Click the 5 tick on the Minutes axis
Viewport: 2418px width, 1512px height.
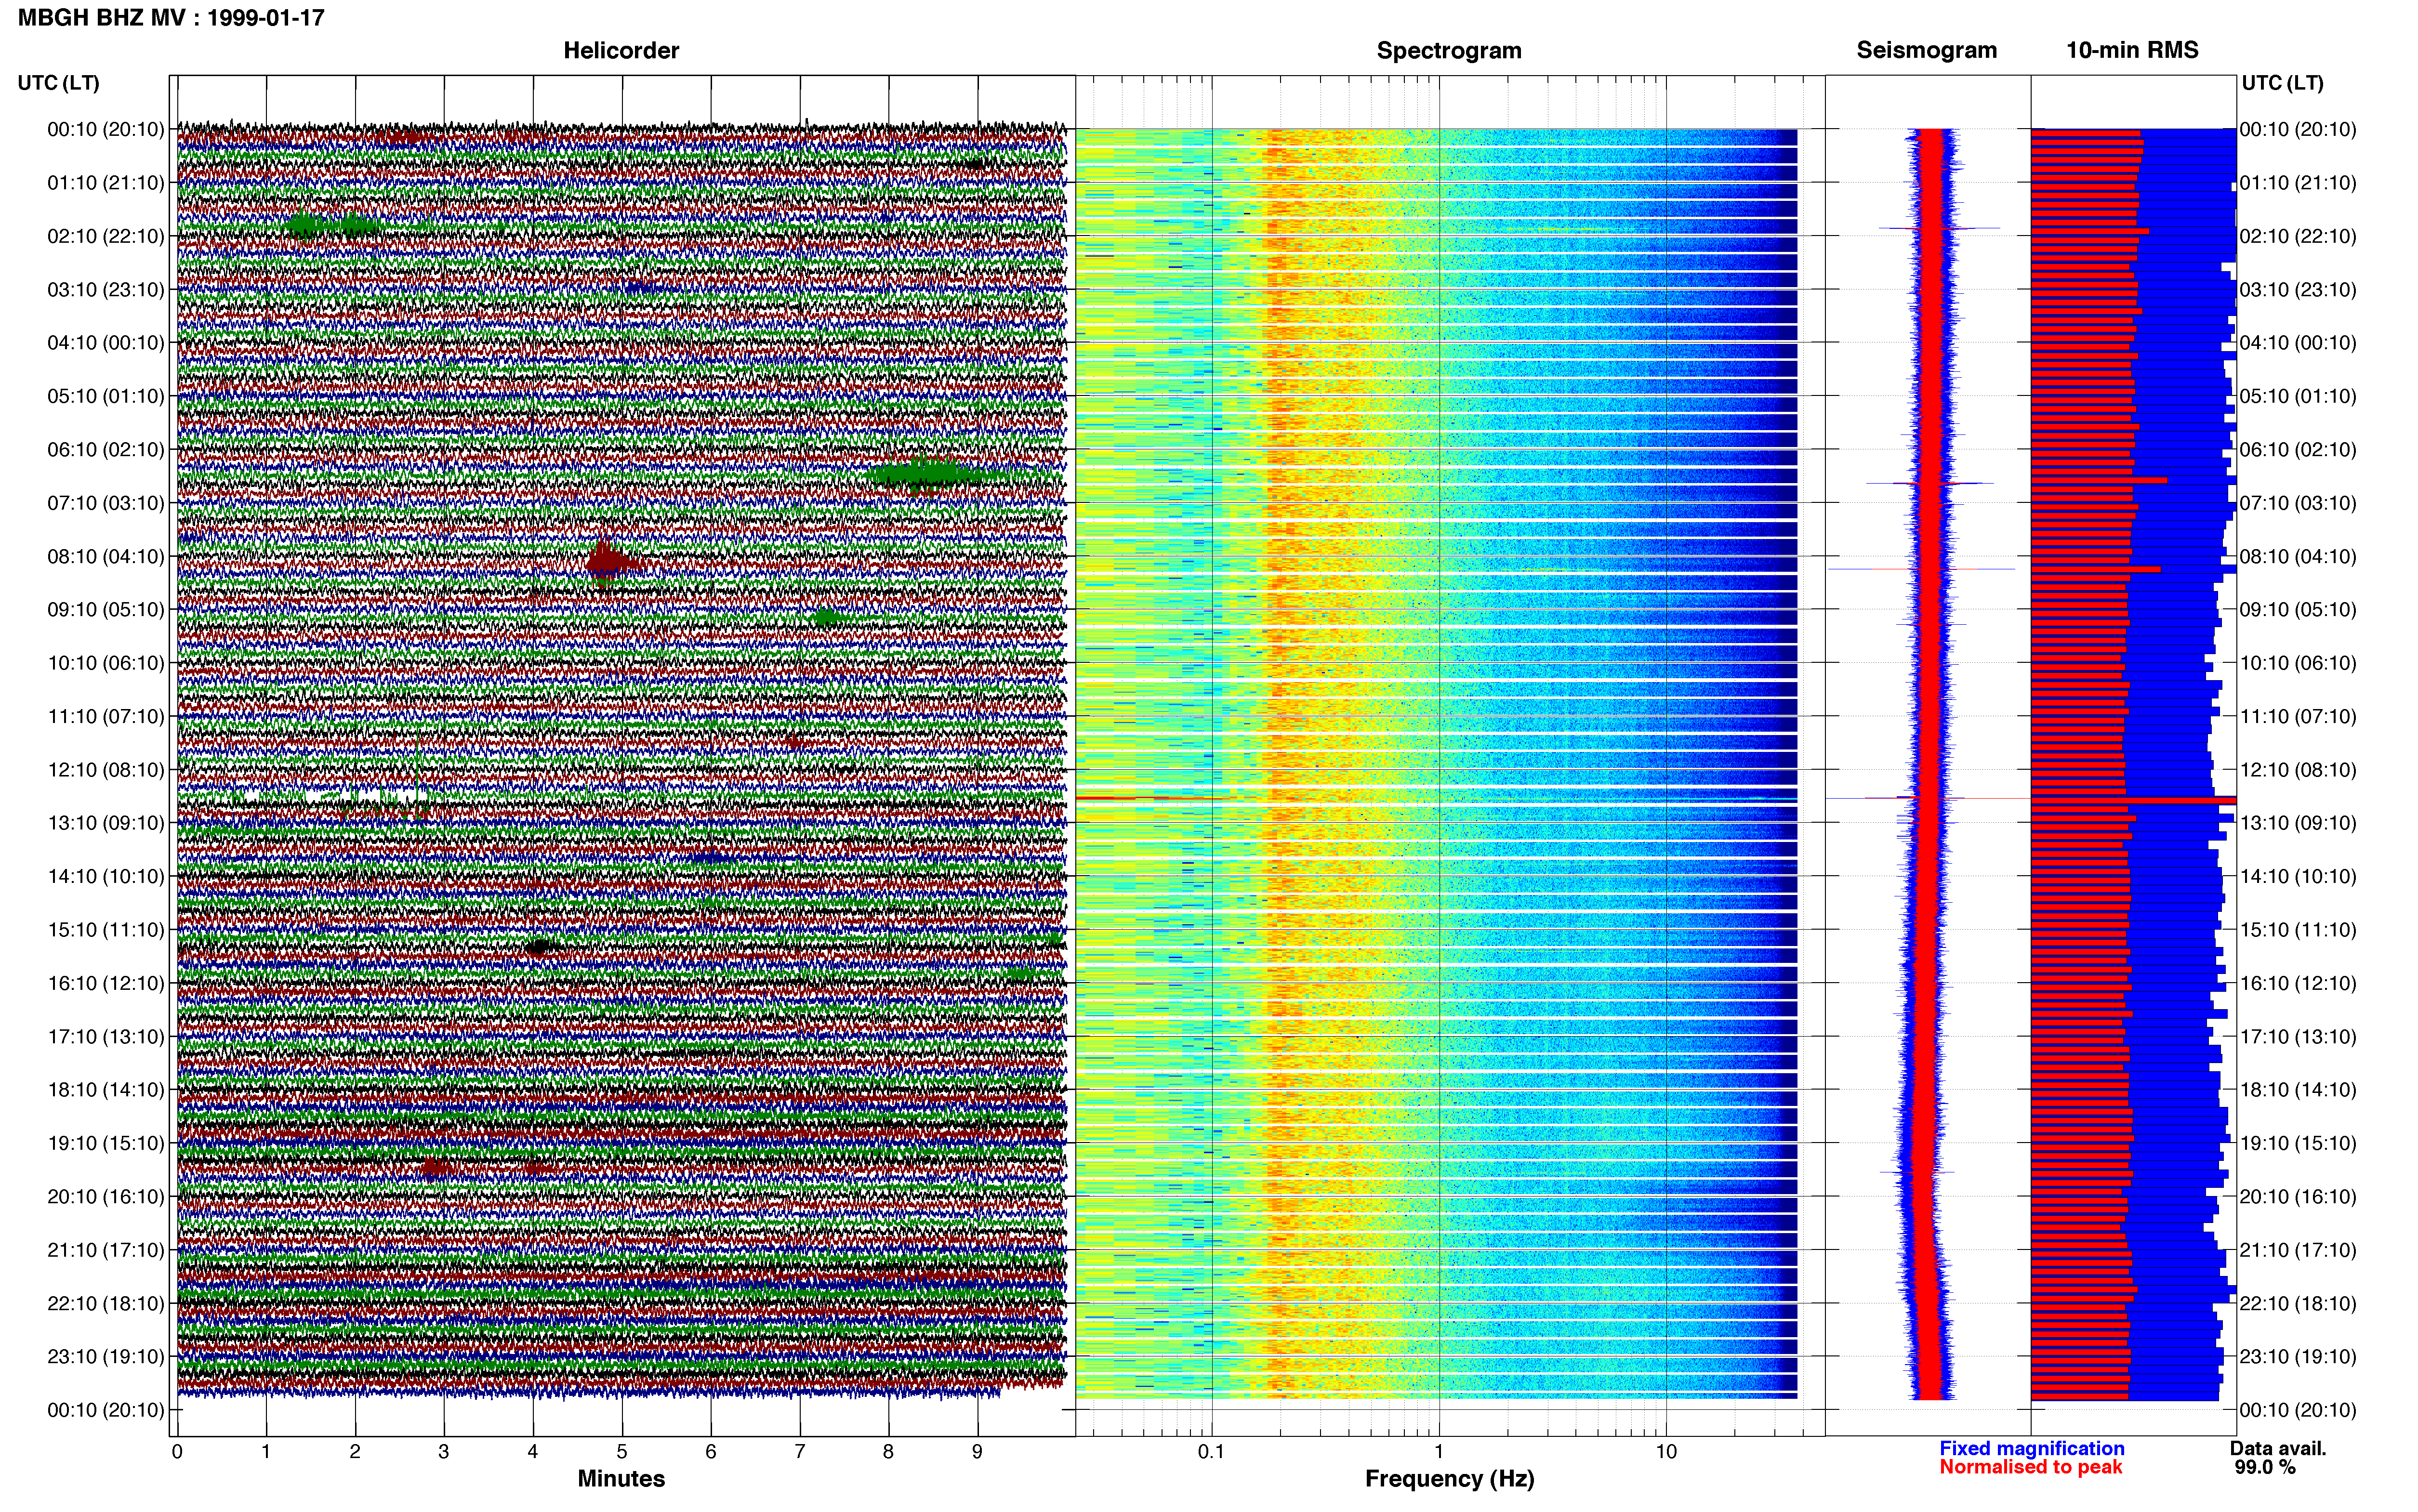pos(622,1452)
